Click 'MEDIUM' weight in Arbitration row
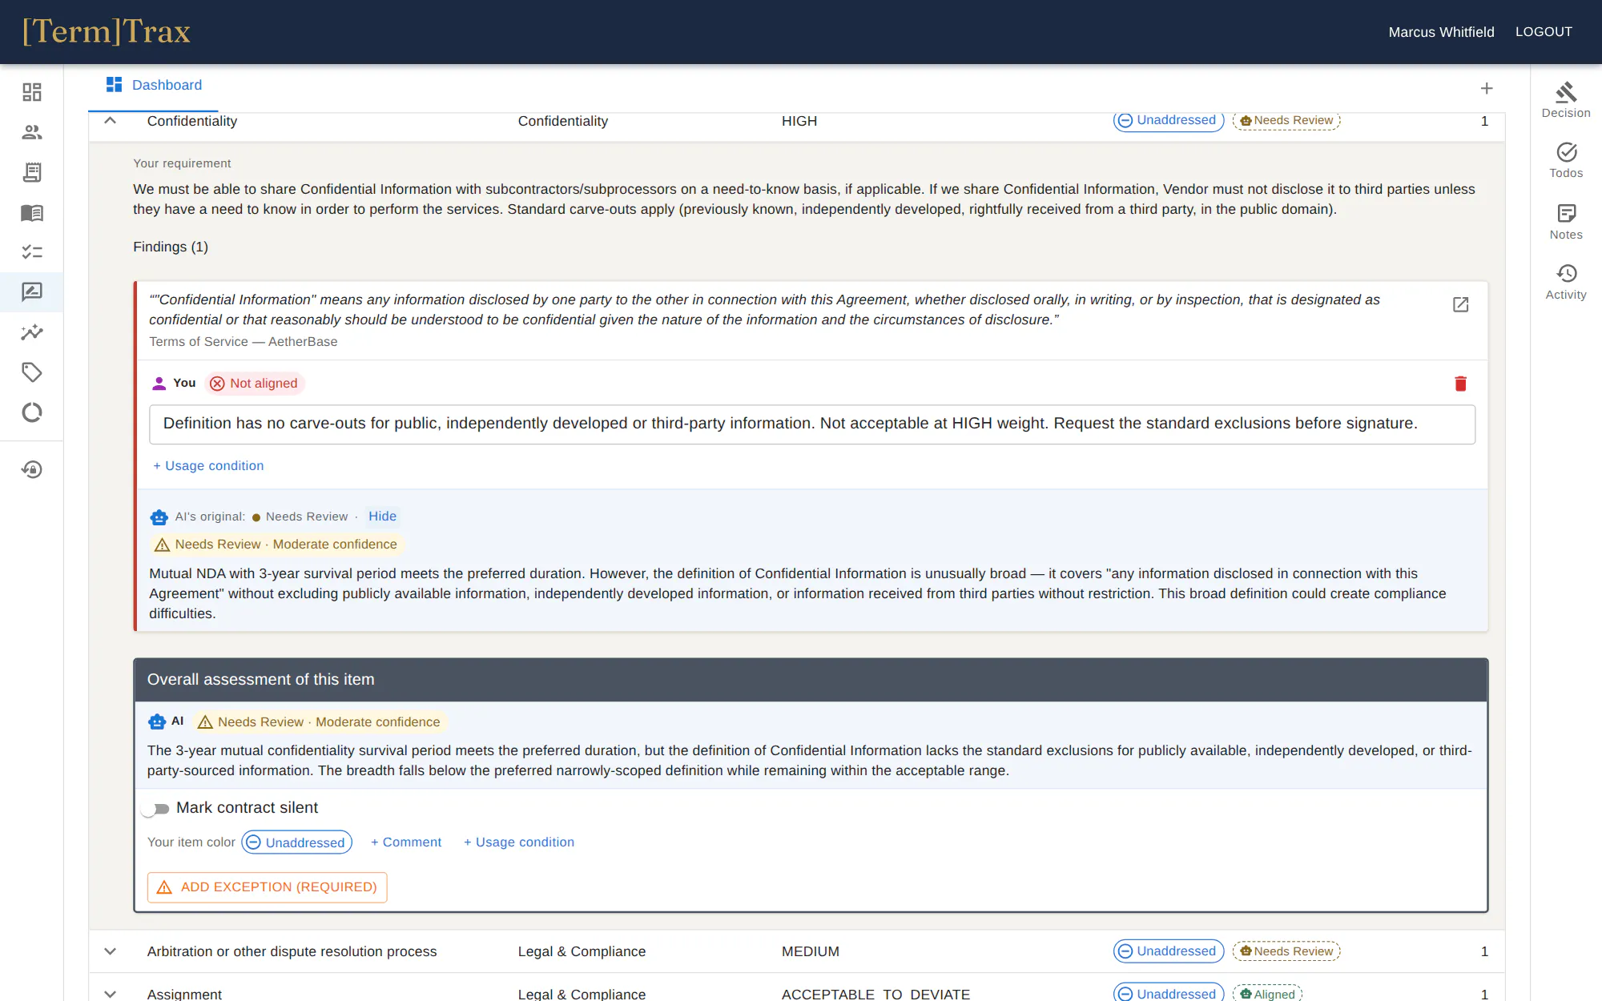This screenshot has width=1602, height=1001. 811,951
